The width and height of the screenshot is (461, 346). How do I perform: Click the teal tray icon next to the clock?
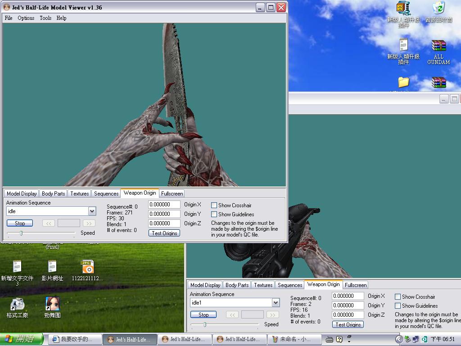tap(424, 339)
